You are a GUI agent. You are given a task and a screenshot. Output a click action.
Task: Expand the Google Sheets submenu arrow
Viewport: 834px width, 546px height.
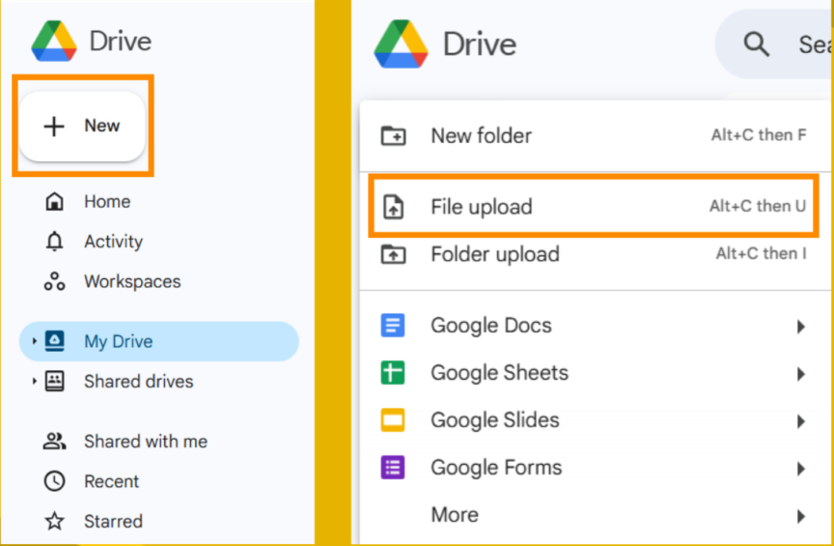800,374
